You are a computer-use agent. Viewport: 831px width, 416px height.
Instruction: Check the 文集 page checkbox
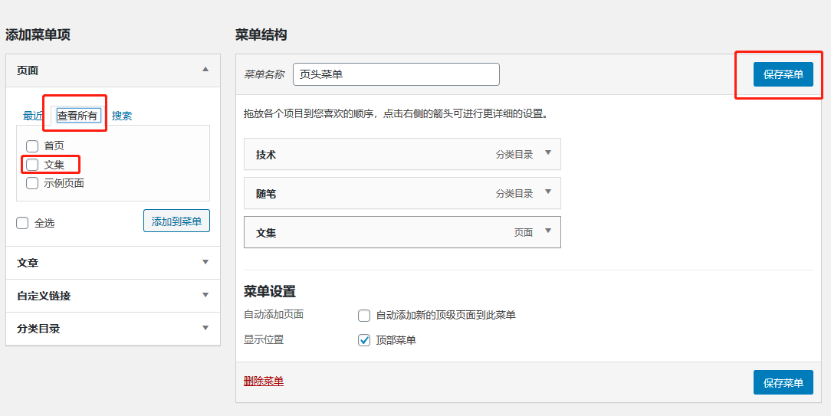pyautogui.click(x=32, y=165)
